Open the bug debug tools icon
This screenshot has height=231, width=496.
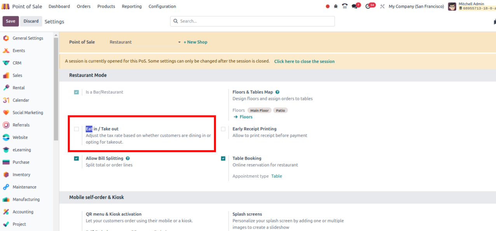(336, 7)
